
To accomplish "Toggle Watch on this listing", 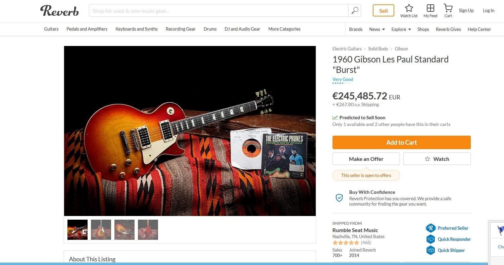I will pyautogui.click(x=437, y=159).
